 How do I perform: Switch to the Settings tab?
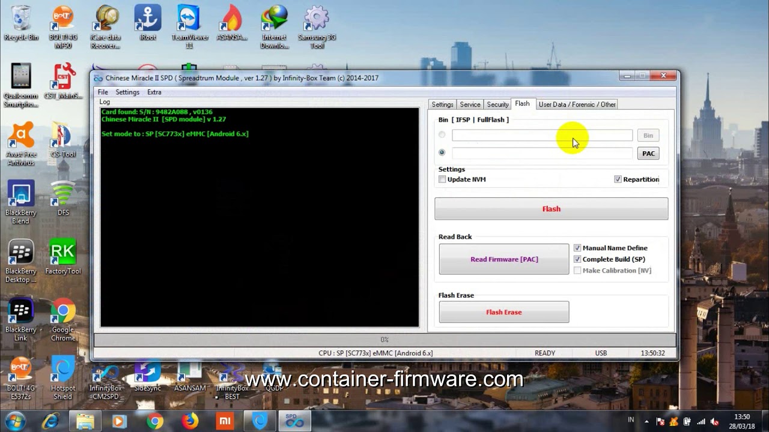point(443,104)
